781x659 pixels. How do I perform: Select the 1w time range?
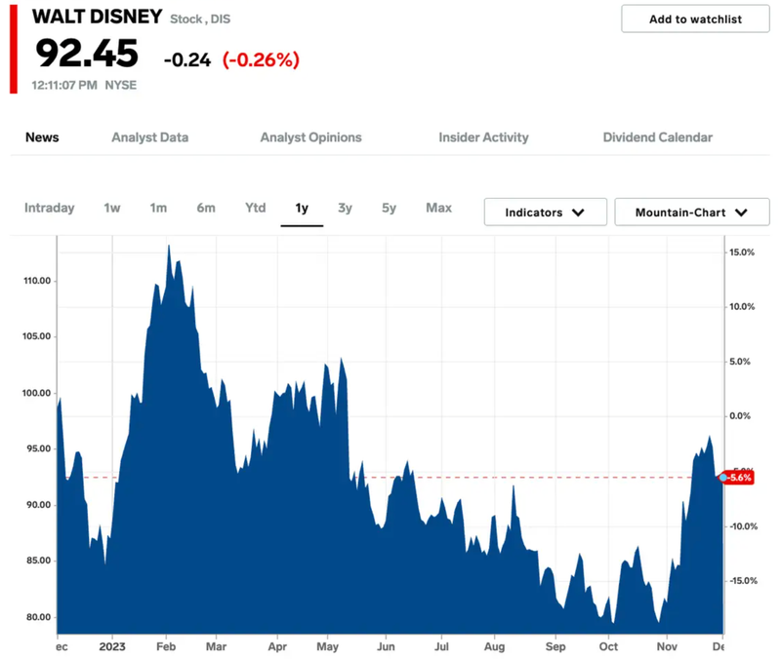coord(112,208)
